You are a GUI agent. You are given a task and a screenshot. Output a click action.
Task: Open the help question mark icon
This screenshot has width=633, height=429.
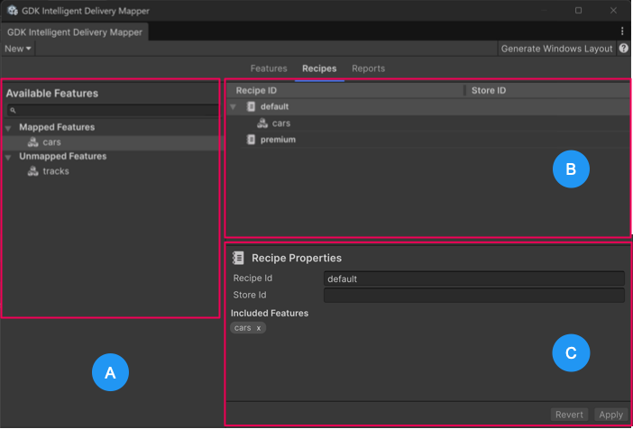click(x=624, y=49)
